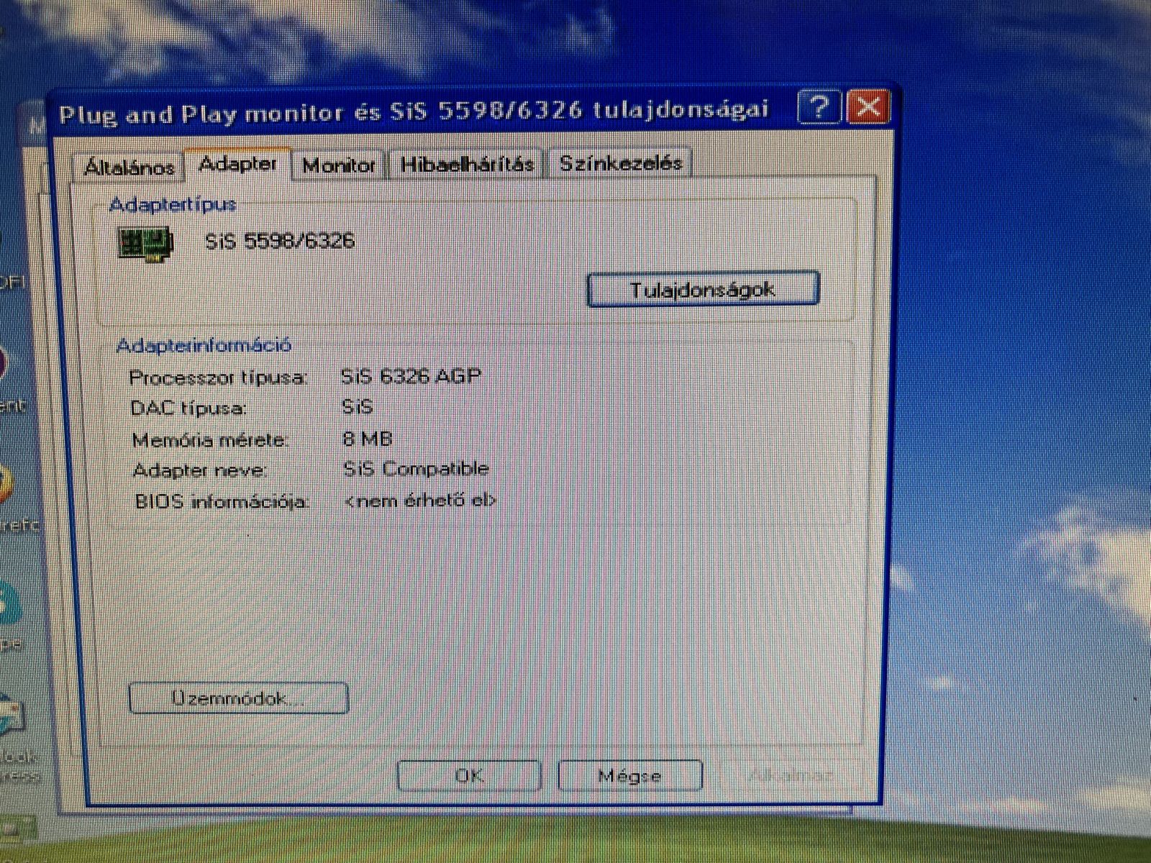Click the Adapter neve label
1151x863 pixels.
[200, 470]
